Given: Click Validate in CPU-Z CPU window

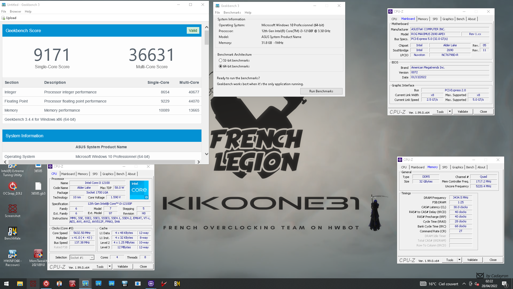Looking at the screenshot, I should coord(123,267).
